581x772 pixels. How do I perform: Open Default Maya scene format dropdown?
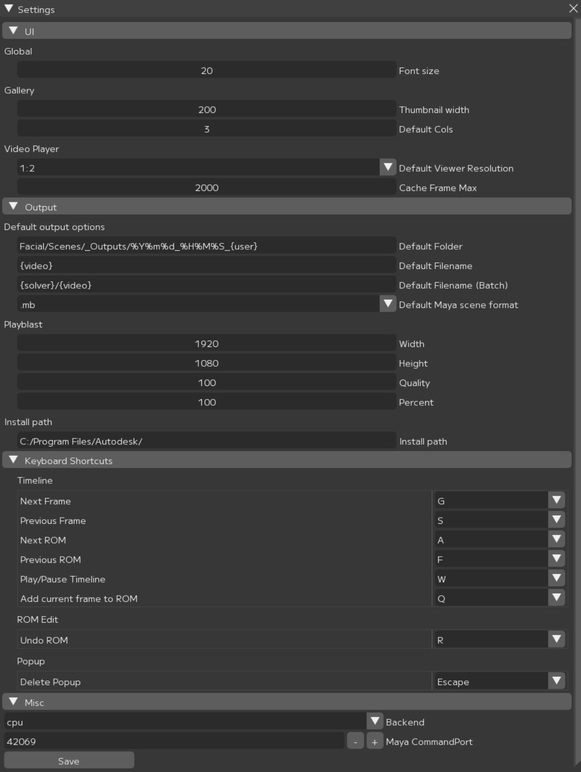pos(387,304)
